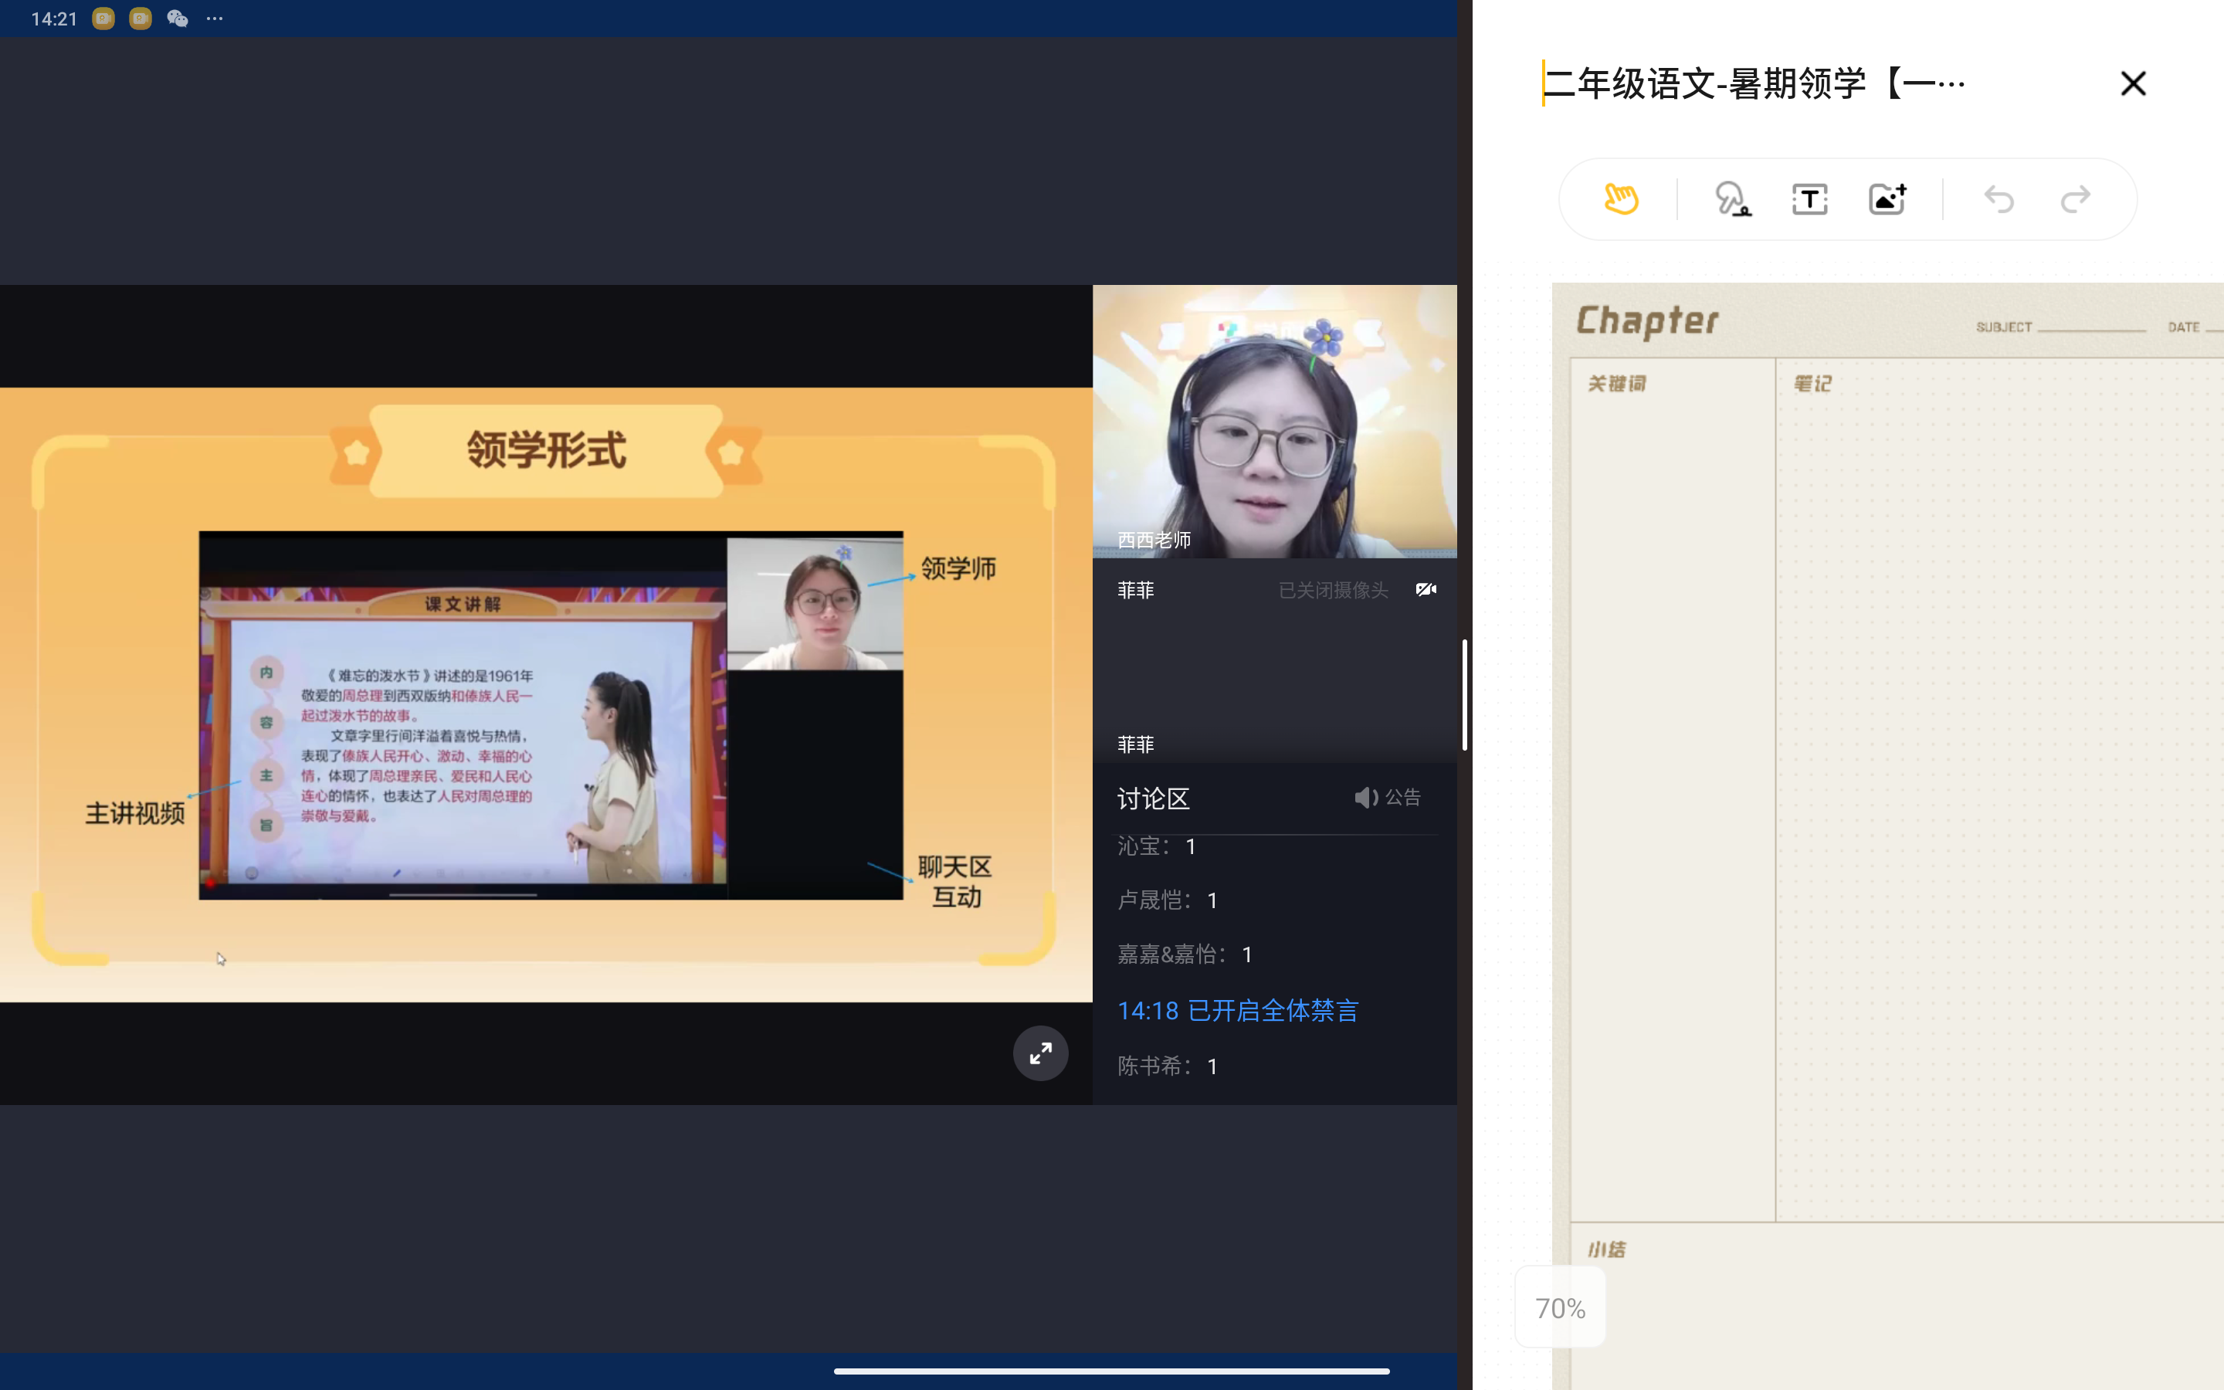Click the insert image icon
The image size is (2224, 1390).
tap(1887, 198)
